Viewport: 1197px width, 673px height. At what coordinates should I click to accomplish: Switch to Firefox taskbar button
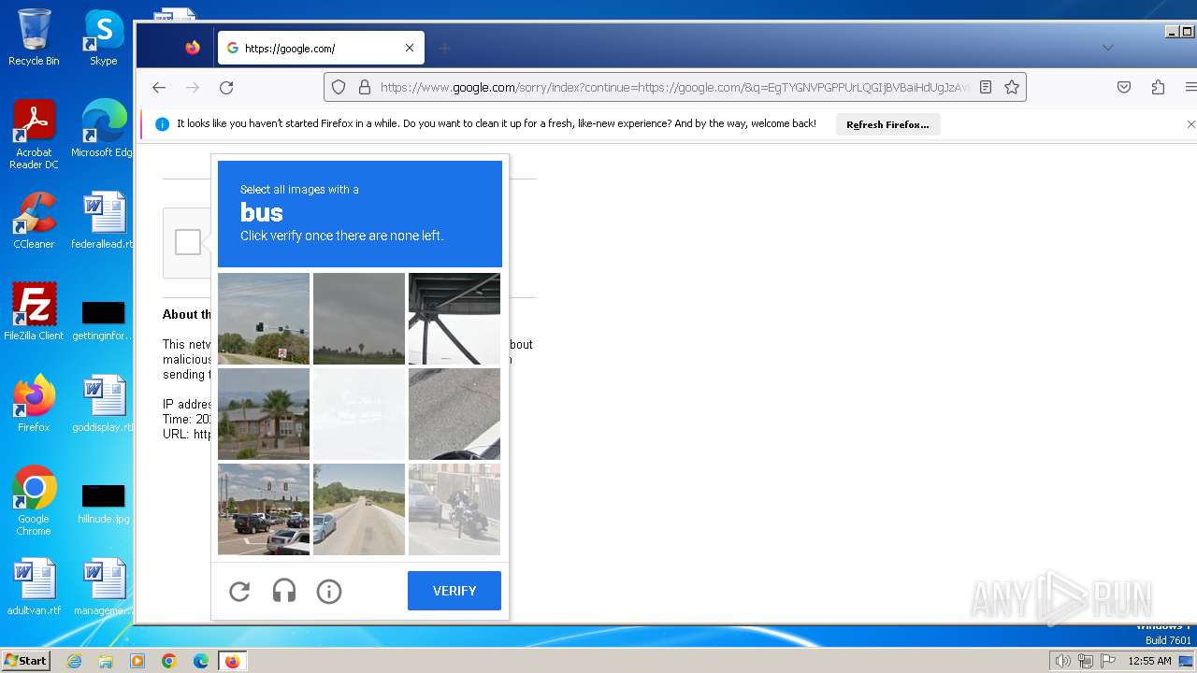click(x=232, y=661)
